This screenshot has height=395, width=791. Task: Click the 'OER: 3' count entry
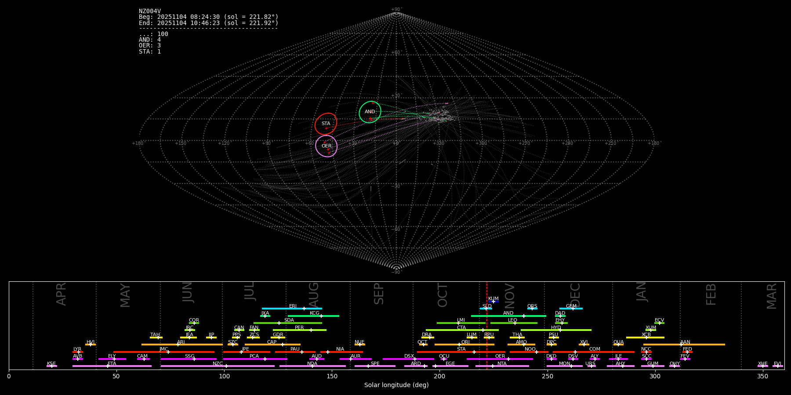150,46
